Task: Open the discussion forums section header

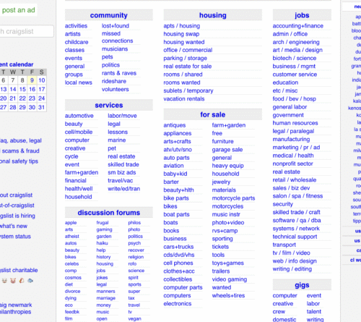Action: click(x=109, y=213)
